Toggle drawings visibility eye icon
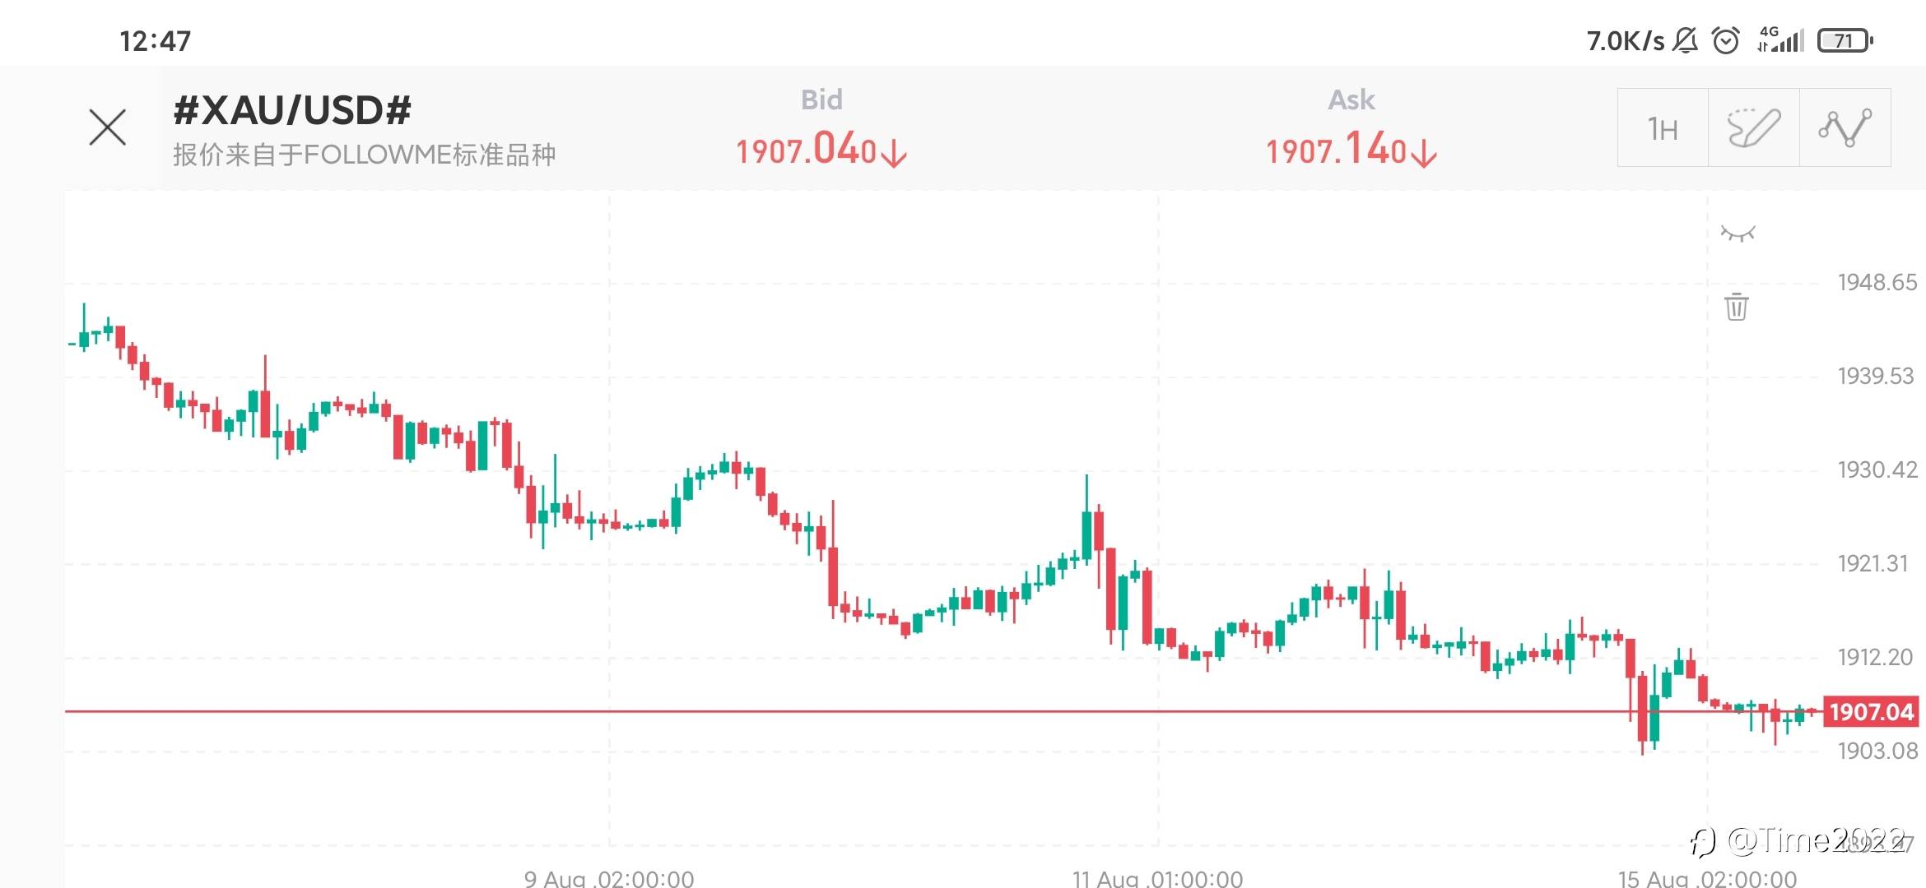1926x888 pixels. (x=1738, y=234)
